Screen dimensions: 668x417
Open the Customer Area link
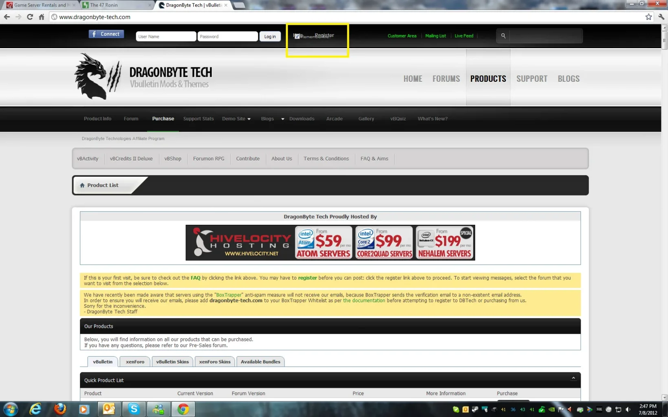(x=402, y=36)
